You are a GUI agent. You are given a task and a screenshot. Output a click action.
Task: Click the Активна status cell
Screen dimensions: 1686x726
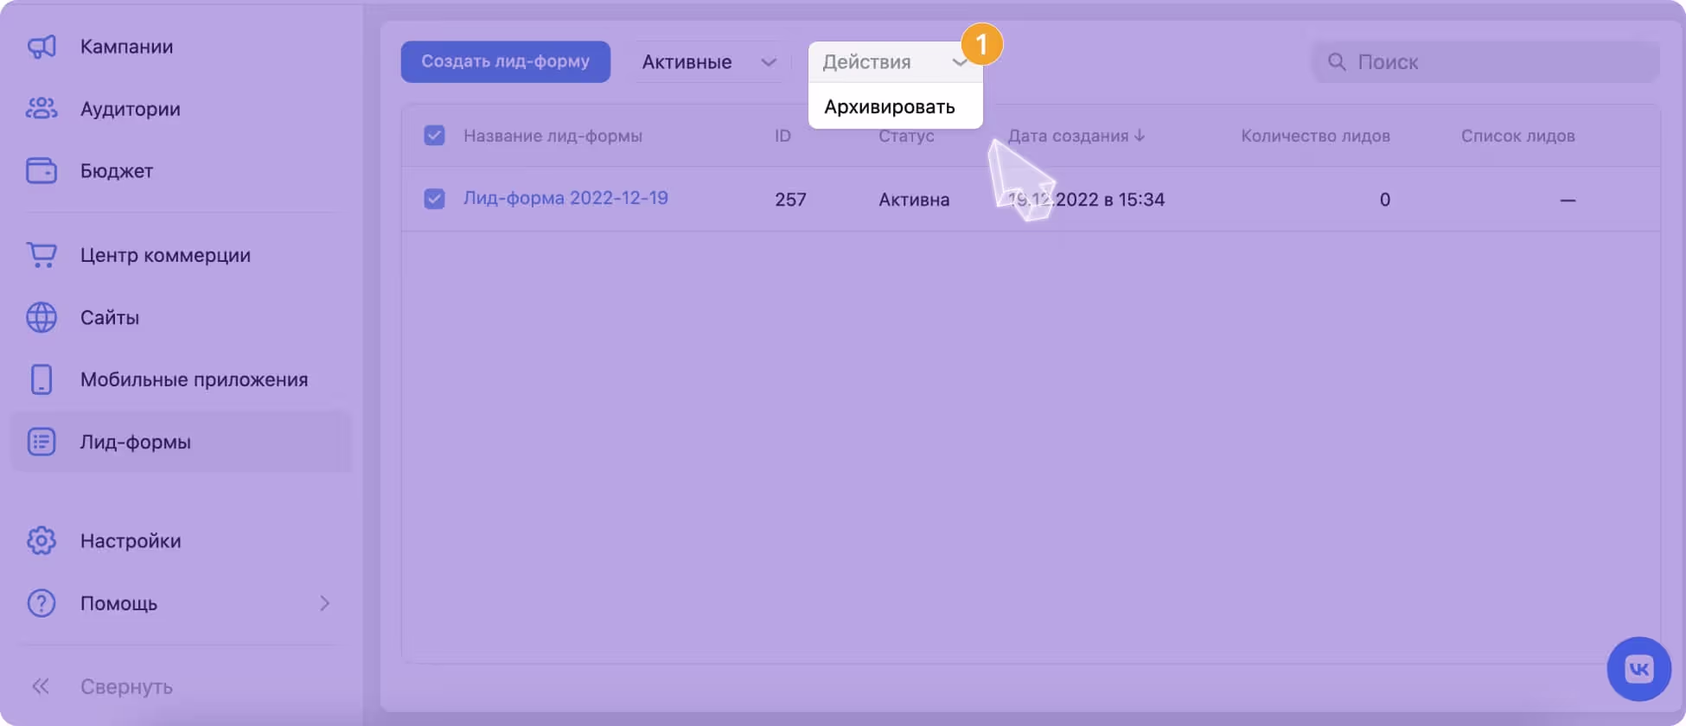coord(914,200)
